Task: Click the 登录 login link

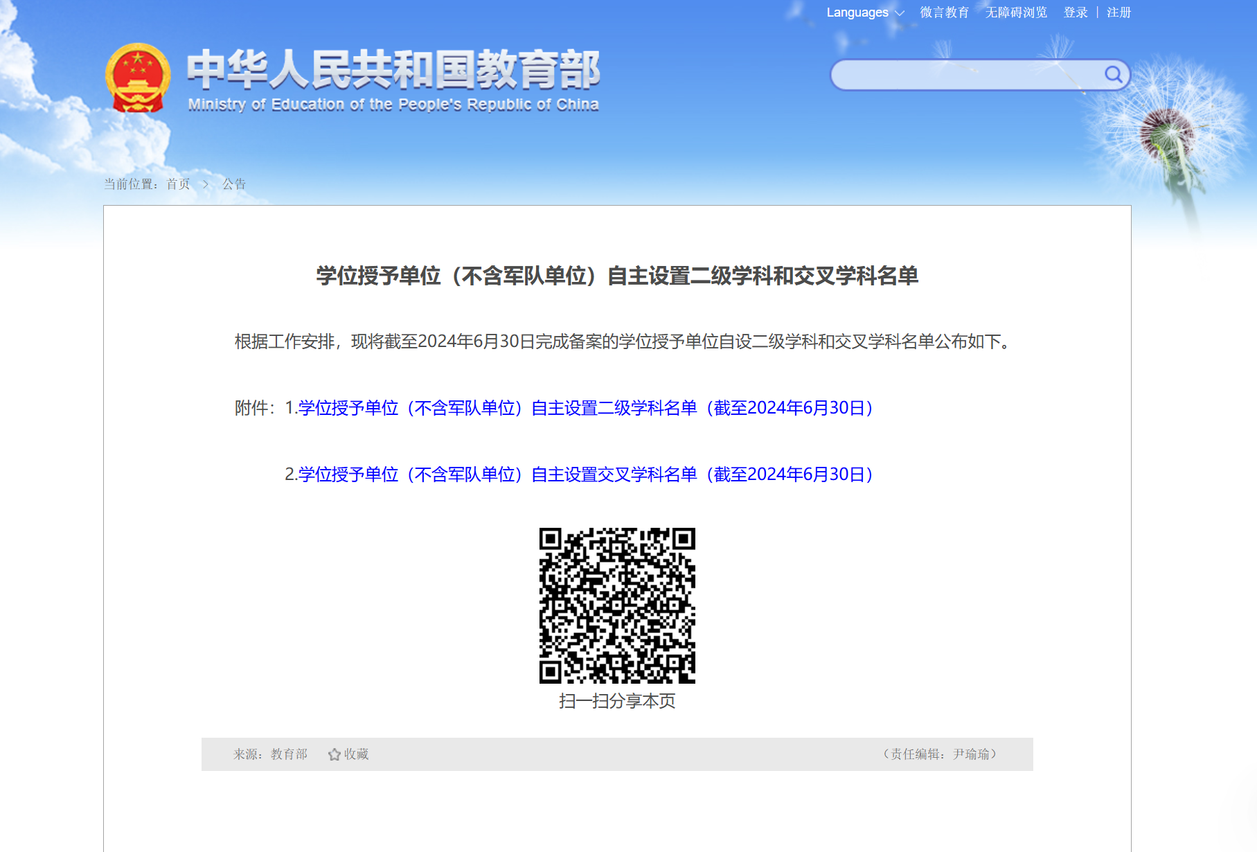Action: click(1076, 12)
